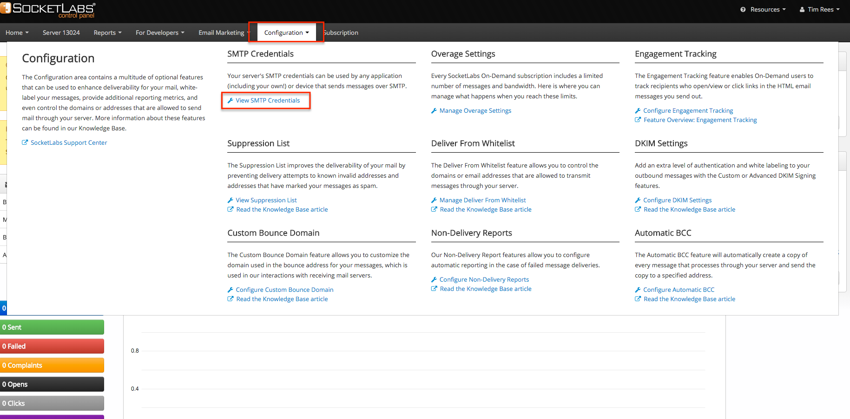Click the orange 0 Complaints bar
Image resolution: width=850 pixels, height=419 pixels.
[x=52, y=365]
